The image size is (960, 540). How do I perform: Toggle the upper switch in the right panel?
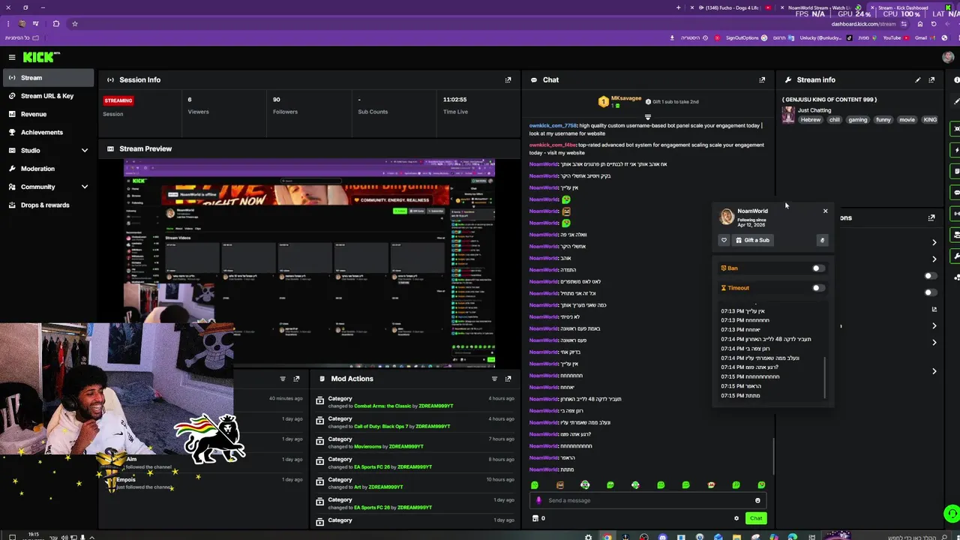pyautogui.click(x=930, y=276)
